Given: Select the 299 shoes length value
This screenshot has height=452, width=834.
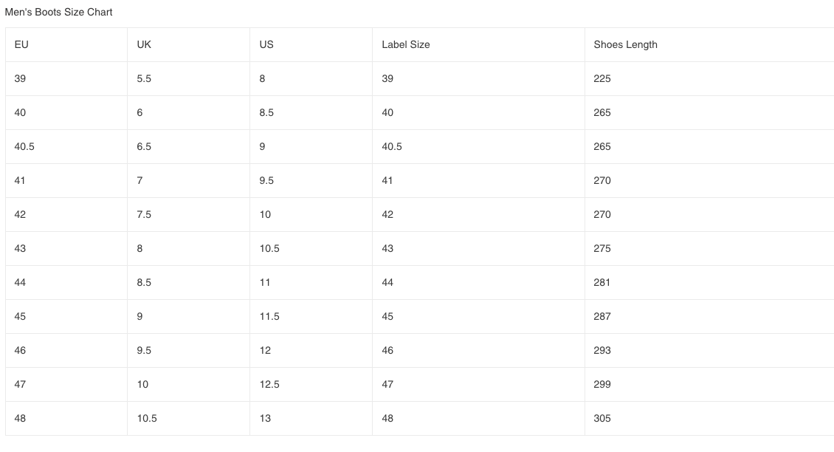Looking at the screenshot, I should [602, 384].
